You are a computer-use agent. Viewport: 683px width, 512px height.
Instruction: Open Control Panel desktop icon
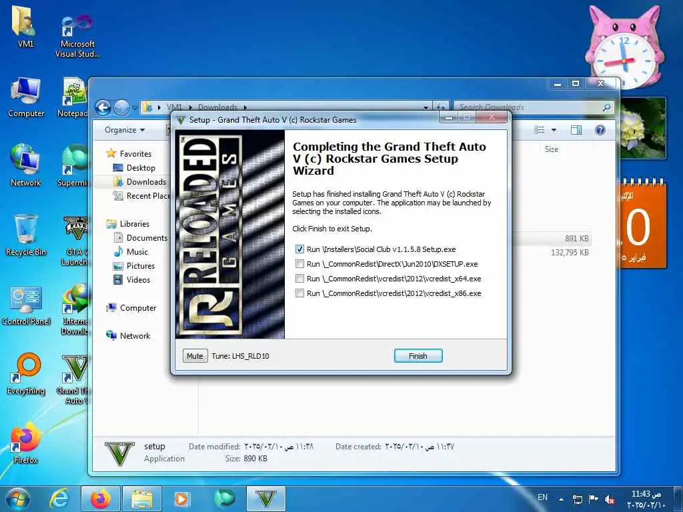point(26,305)
